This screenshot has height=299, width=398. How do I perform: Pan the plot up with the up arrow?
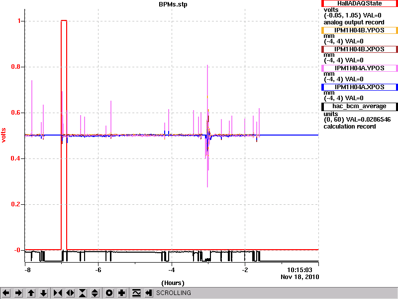pyautogui.click(x=31, y=293)
